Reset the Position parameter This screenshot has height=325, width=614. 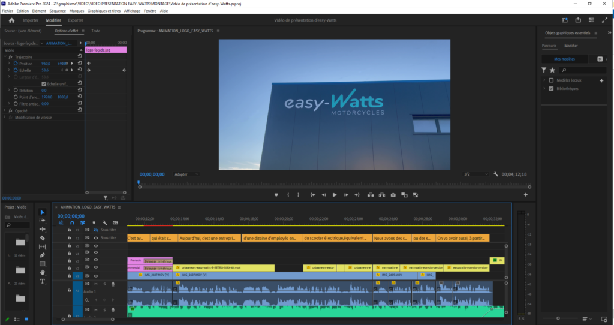[80, 63]
